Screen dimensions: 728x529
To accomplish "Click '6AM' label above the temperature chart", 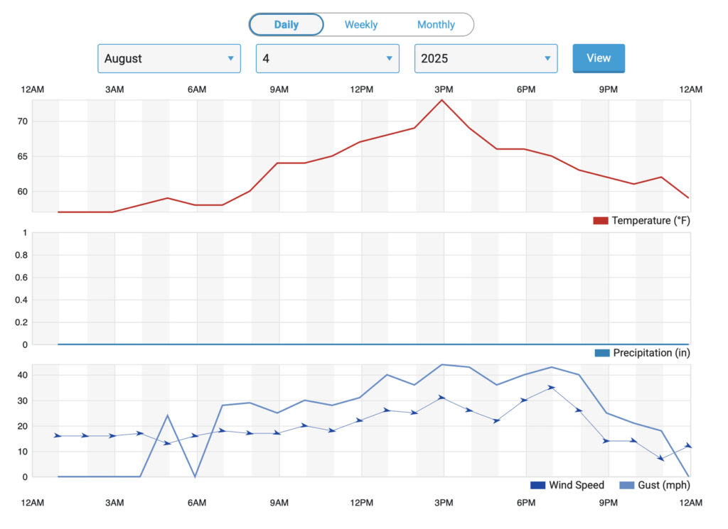I will [197, 89].
